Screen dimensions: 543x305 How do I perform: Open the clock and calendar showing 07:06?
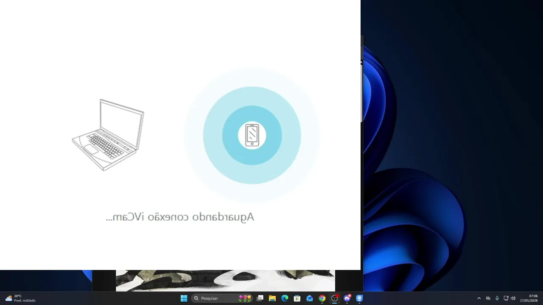pos(529,298)
